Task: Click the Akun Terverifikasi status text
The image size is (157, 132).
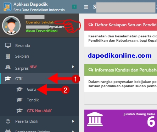Action: point(42,31)
